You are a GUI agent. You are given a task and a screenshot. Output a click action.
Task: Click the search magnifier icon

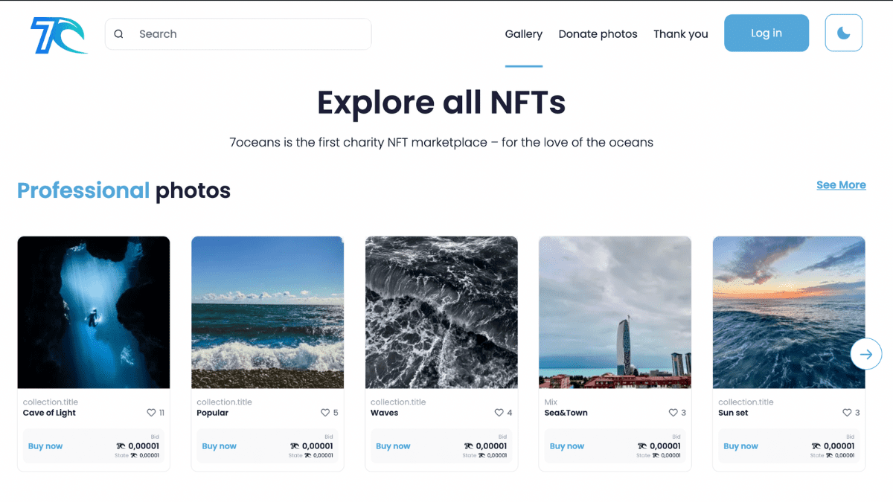pyautogui.click(x=119, y=34)
